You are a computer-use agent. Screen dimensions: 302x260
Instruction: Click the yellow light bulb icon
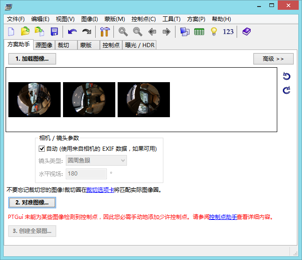pyautogui.click(x=214, y=32)
